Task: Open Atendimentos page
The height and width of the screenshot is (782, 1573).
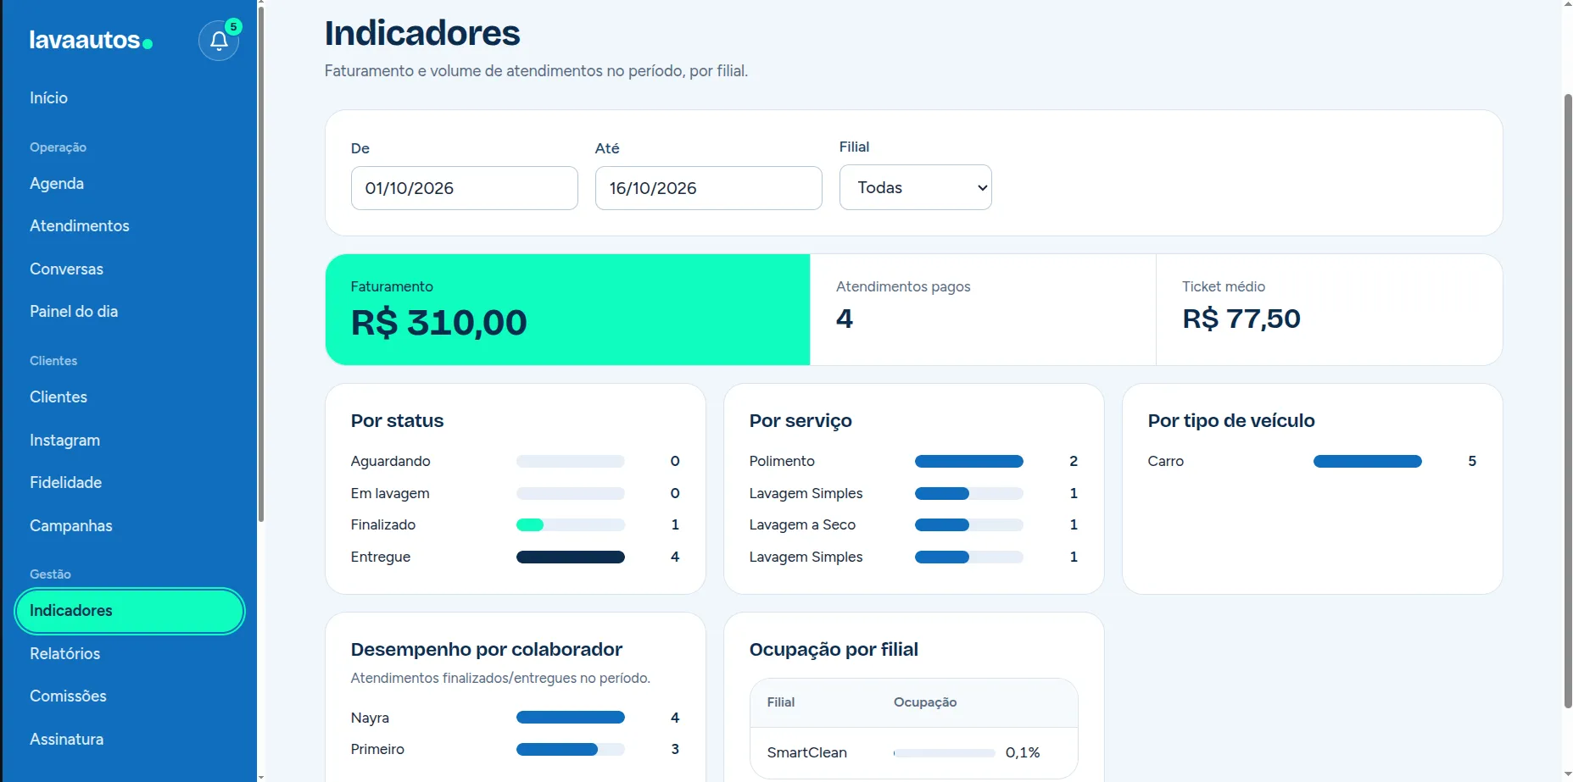Action: coord(80,226)
